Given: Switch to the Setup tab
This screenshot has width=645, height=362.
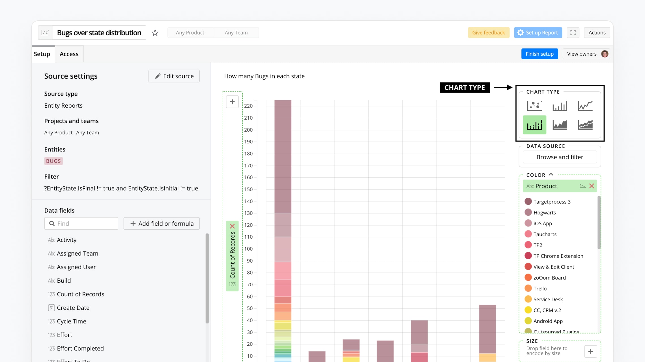Looking at the screenshot, I should tap(42, 54).
